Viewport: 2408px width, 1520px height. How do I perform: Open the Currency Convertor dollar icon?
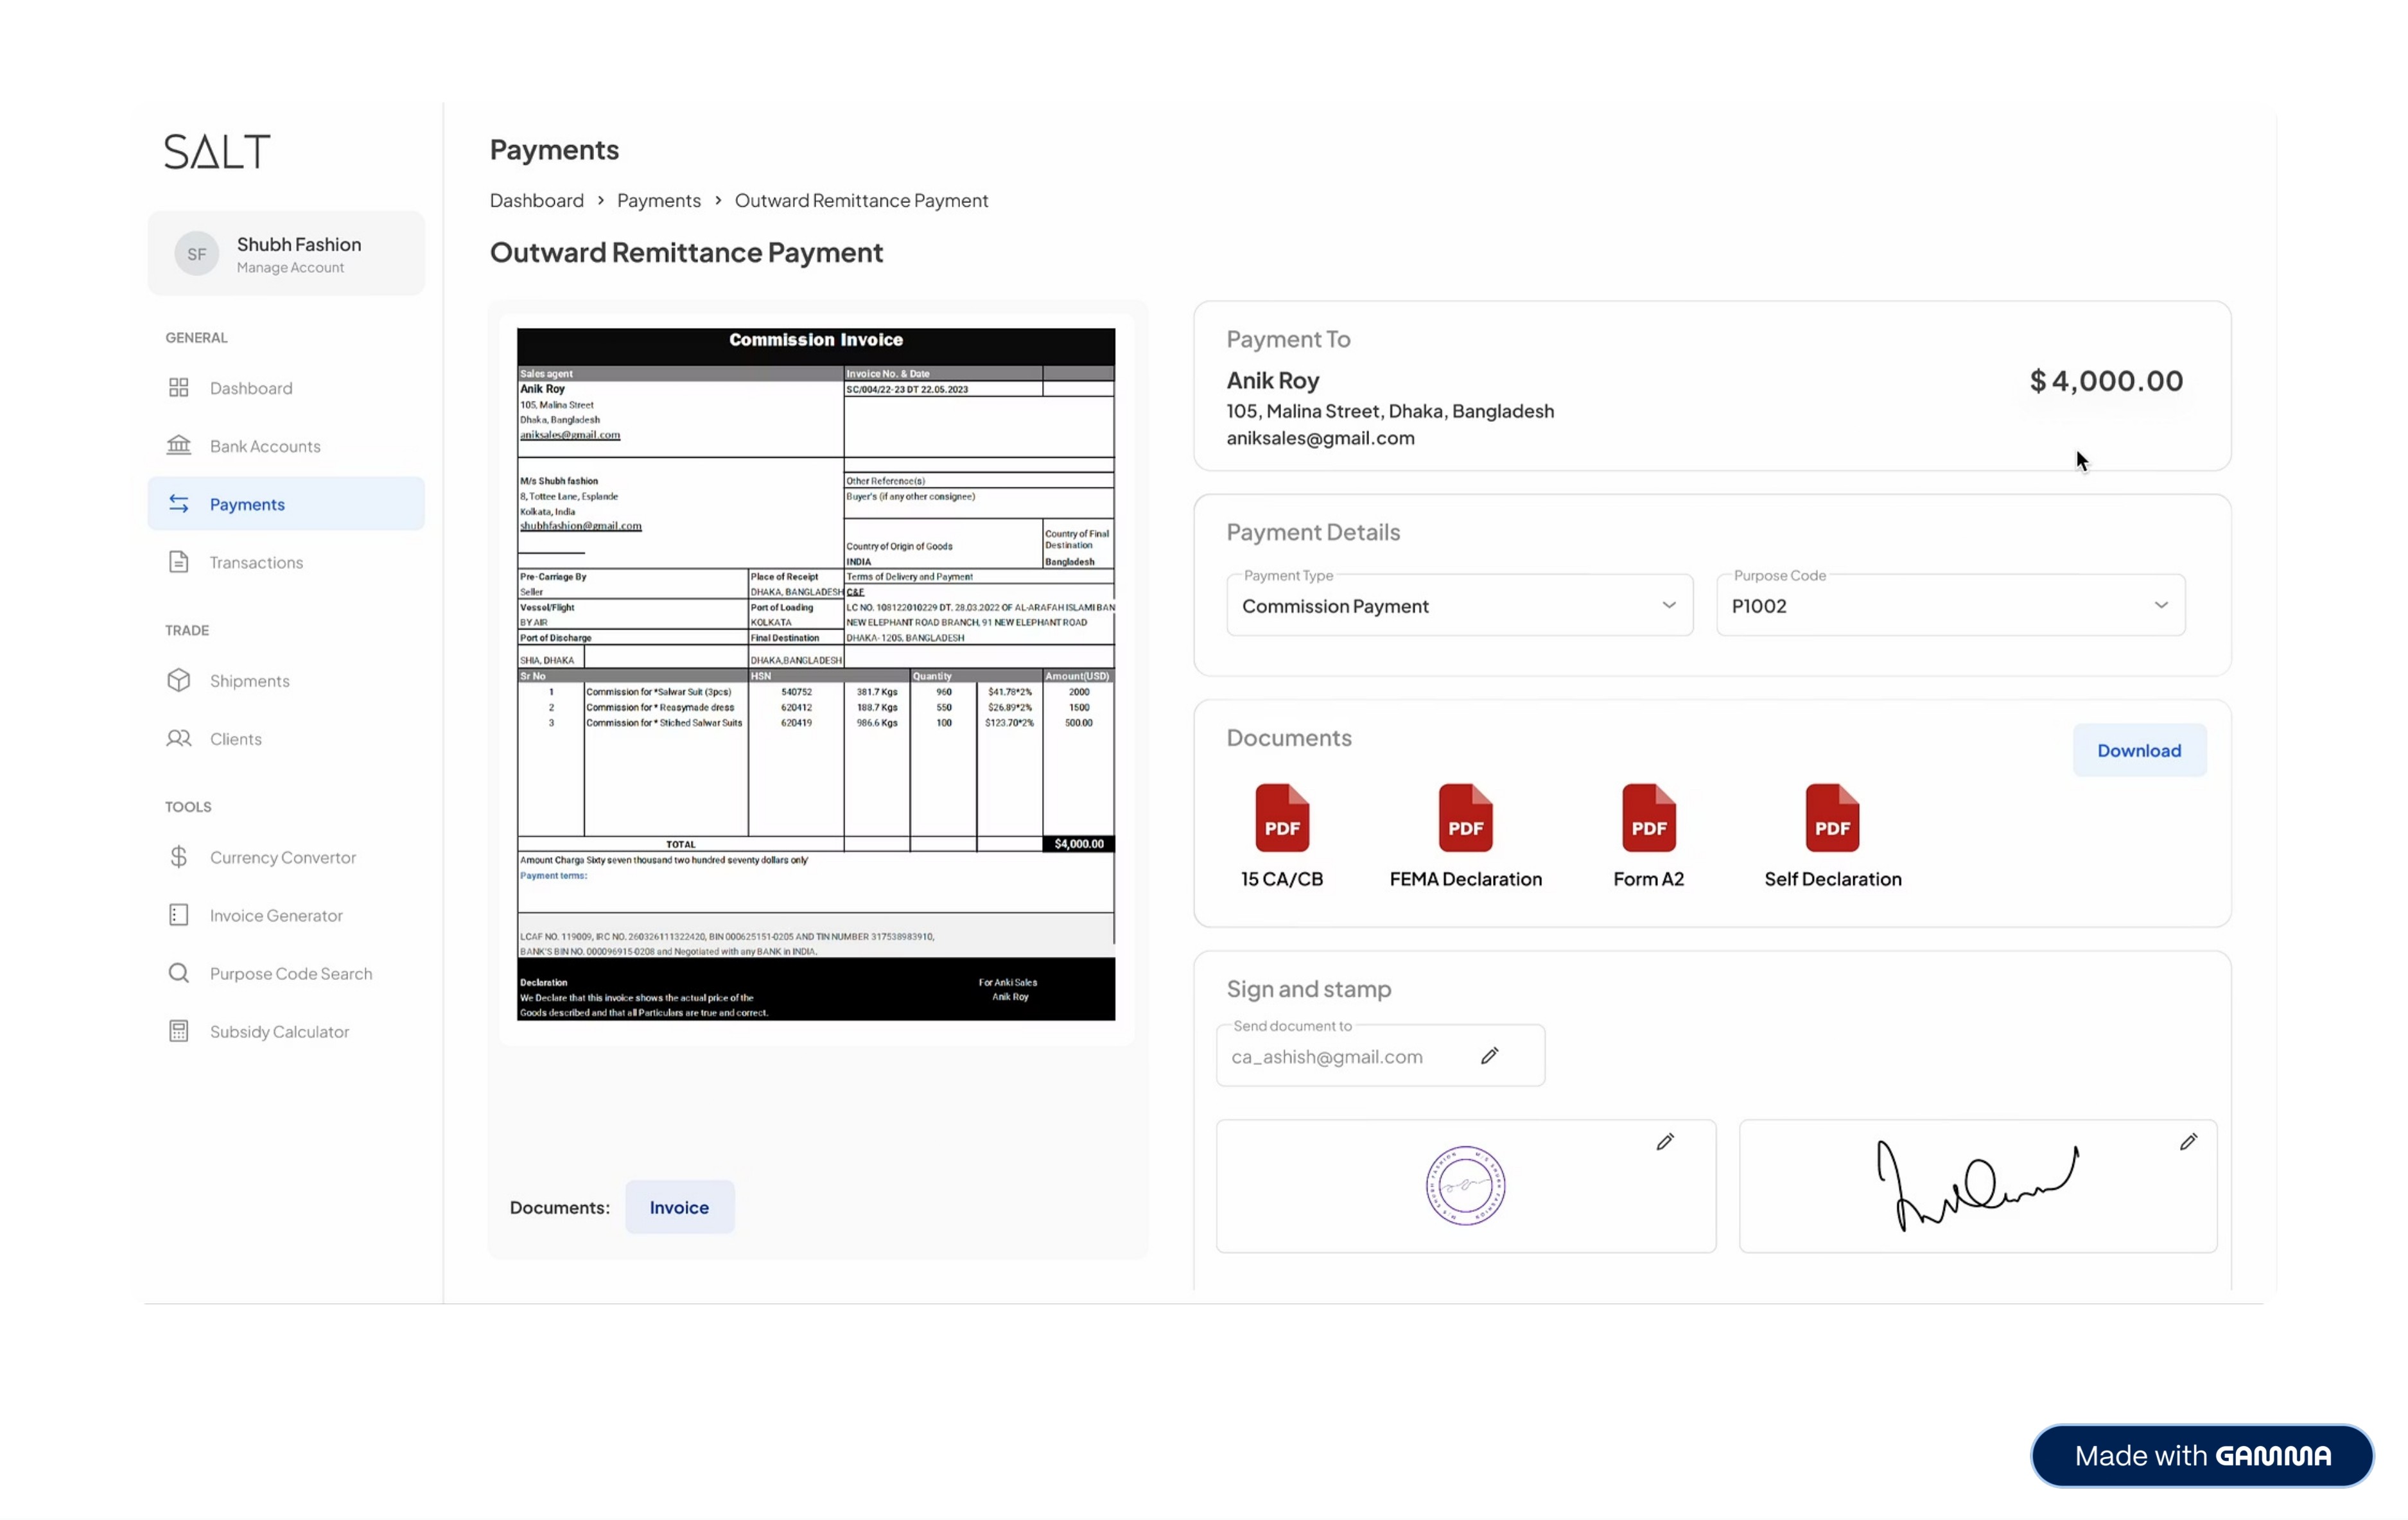pos(179,857)
